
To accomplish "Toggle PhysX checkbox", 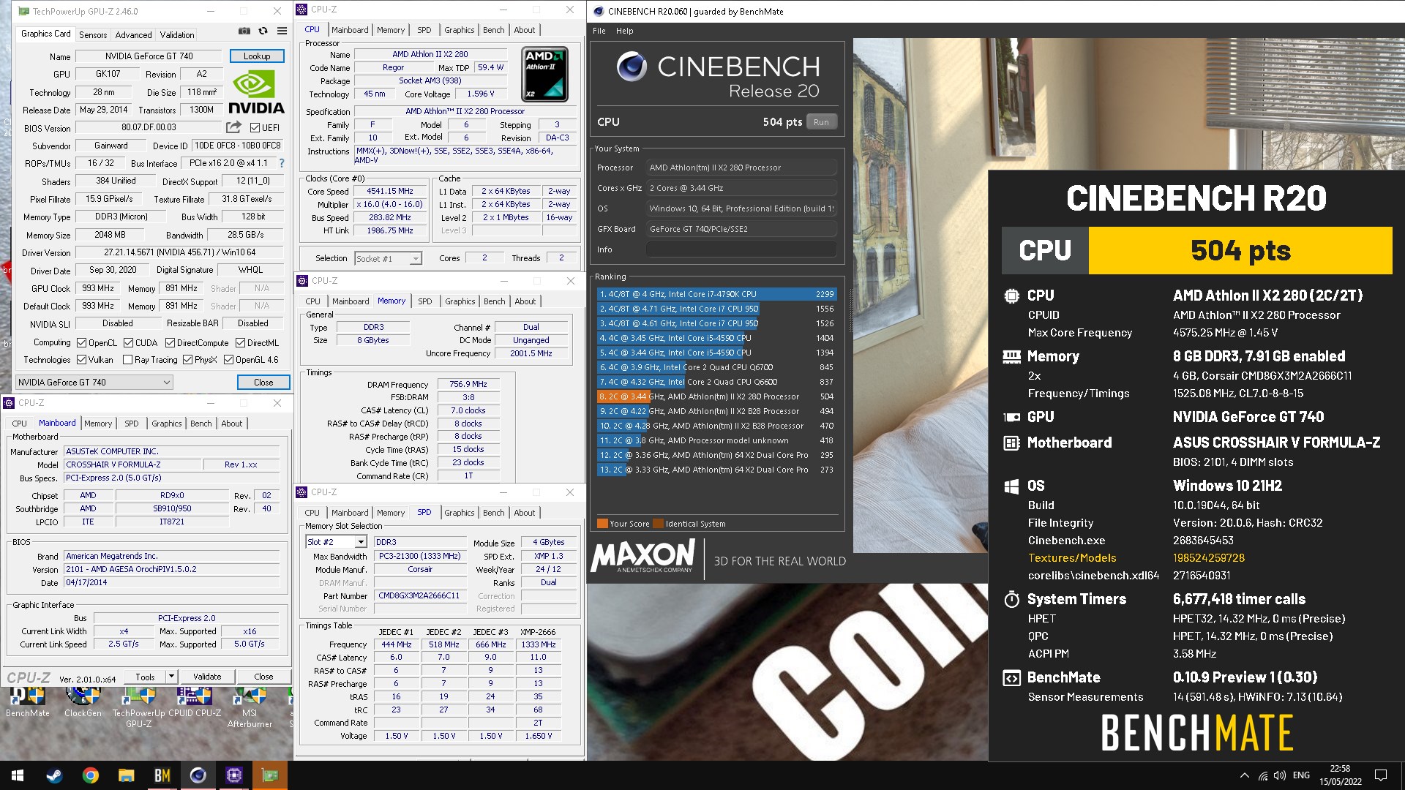I will pos(187,359).
